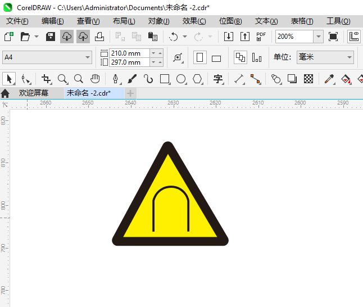Open the 表格(T) menu
363x307 pixels.
302,21
